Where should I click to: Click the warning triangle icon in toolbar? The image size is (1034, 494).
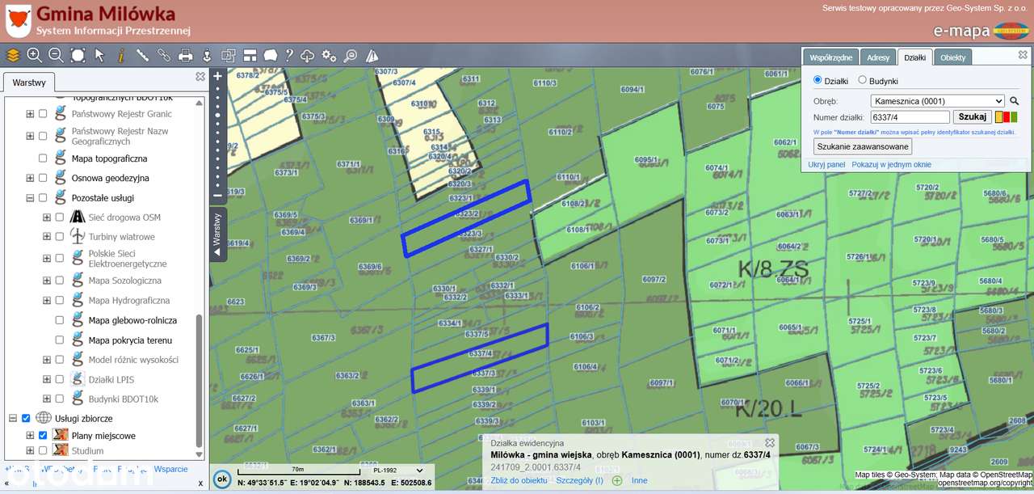click(x=372, y=56)
